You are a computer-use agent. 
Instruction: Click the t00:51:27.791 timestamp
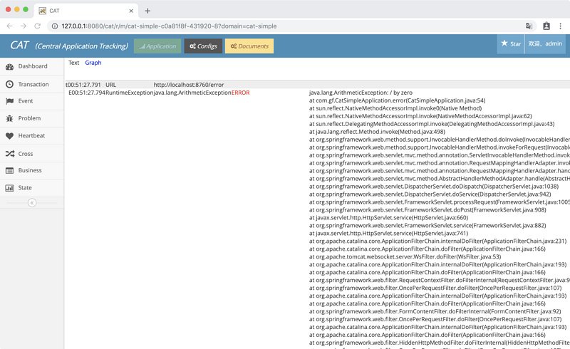83,85
